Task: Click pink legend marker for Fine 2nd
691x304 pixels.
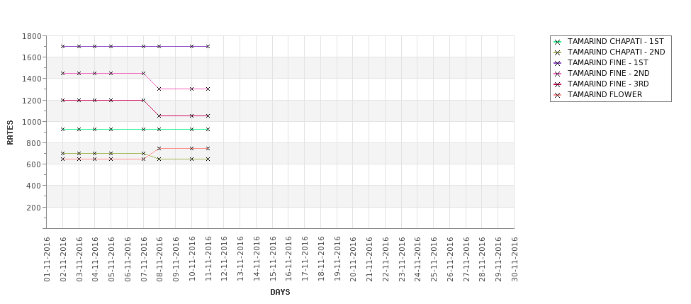Action: [558, 74]
